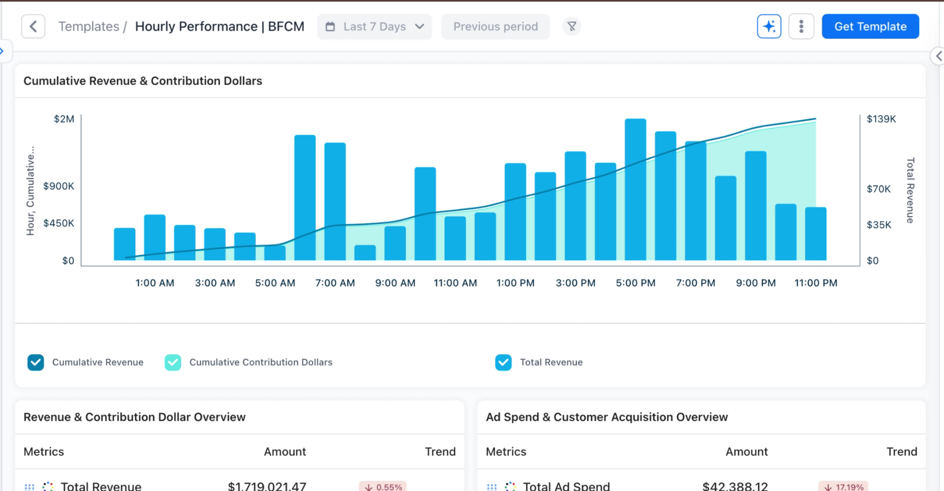Click the Hourly Performance | BFCM title
Screen dimensions: 944x491
(219, 27)
